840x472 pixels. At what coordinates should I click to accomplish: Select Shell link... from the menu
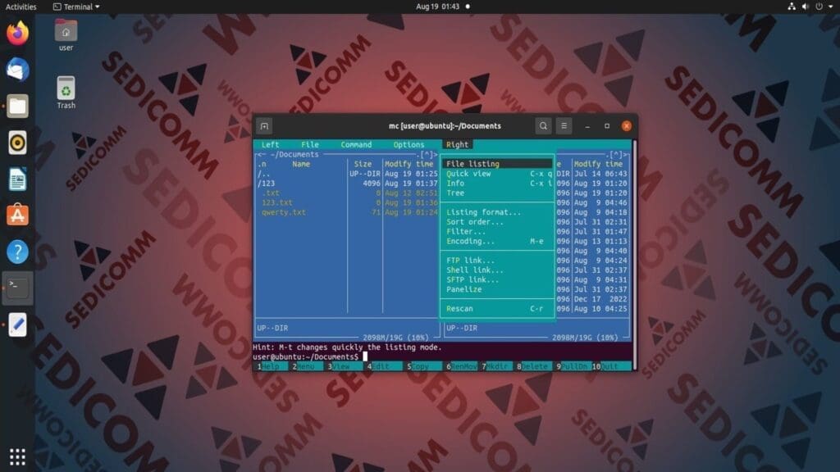coord(497,270)
